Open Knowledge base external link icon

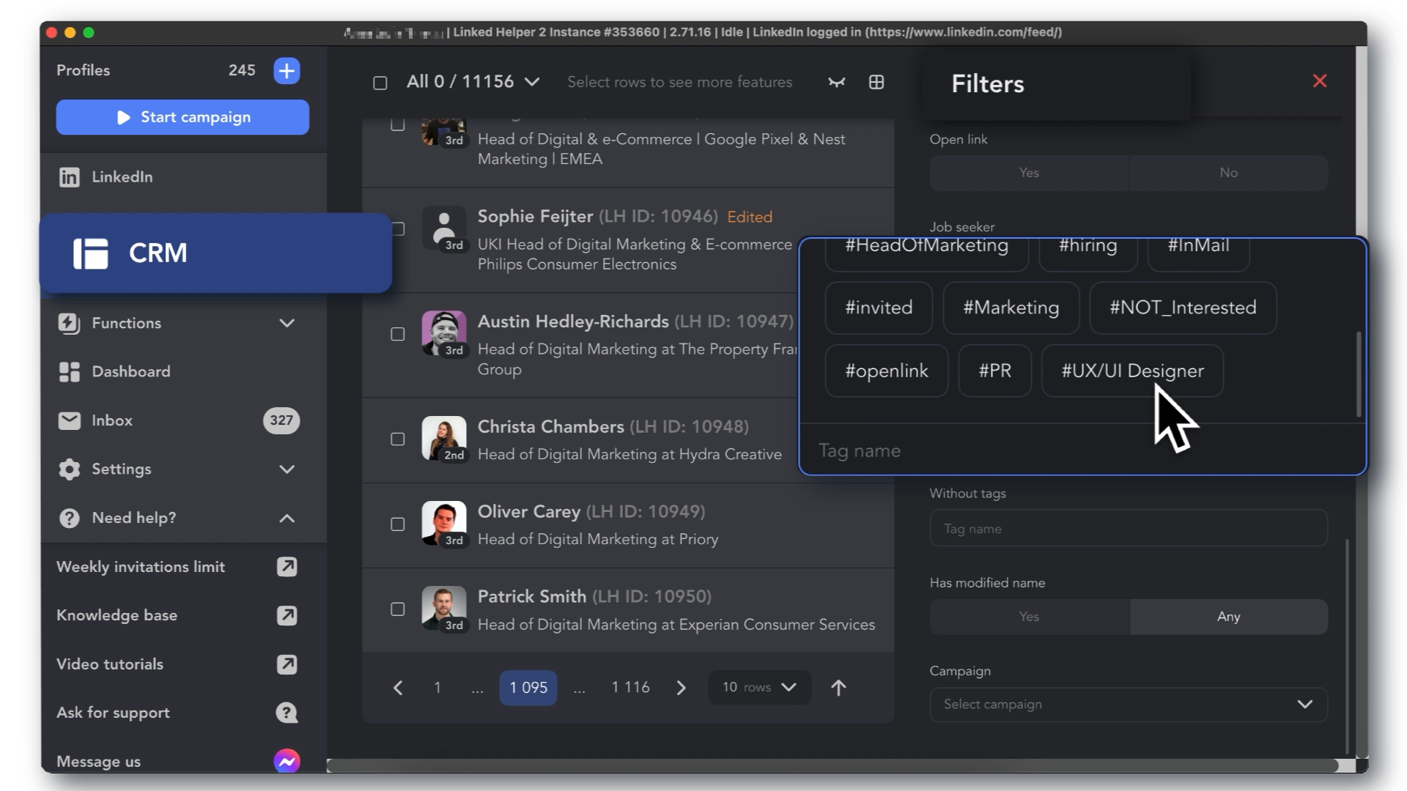click(x=287, y=616)
